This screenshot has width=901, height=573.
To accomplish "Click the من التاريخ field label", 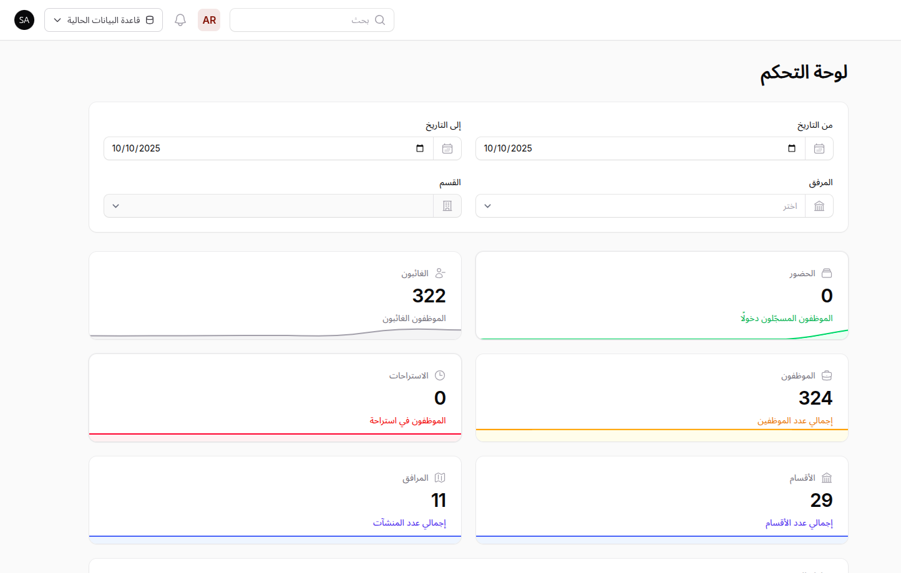I will [x=815, y=125].
